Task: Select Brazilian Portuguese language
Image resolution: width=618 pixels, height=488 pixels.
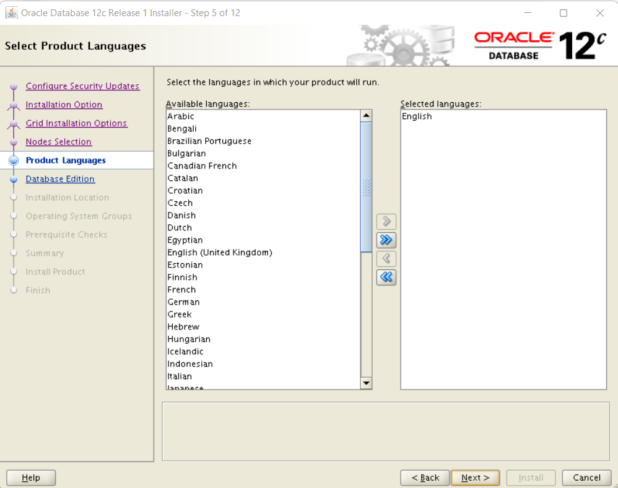Action: [263, 141]
